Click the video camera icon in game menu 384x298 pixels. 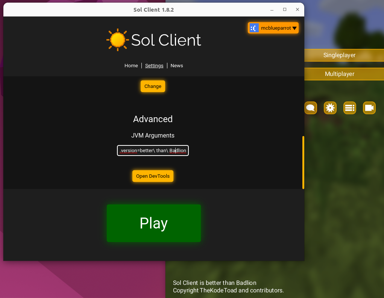click(x=369, y=108)
